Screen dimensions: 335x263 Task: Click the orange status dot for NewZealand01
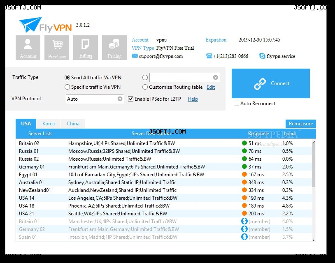(244, 190)
